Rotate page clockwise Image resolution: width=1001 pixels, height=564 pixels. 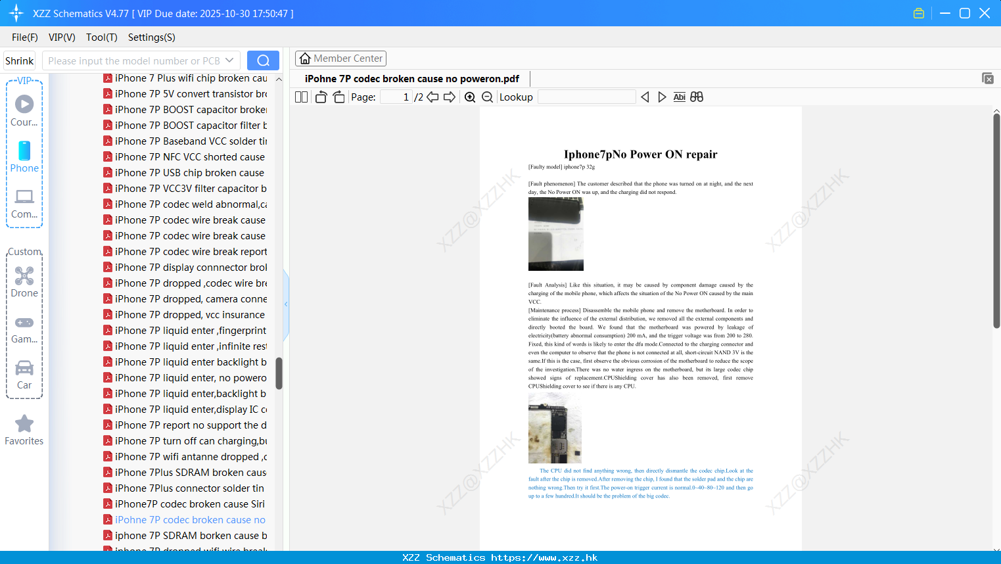(338, 97)
